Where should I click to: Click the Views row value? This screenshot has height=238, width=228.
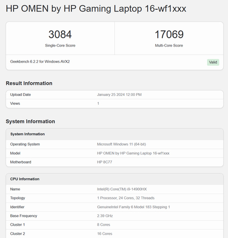tap(98, 103)
